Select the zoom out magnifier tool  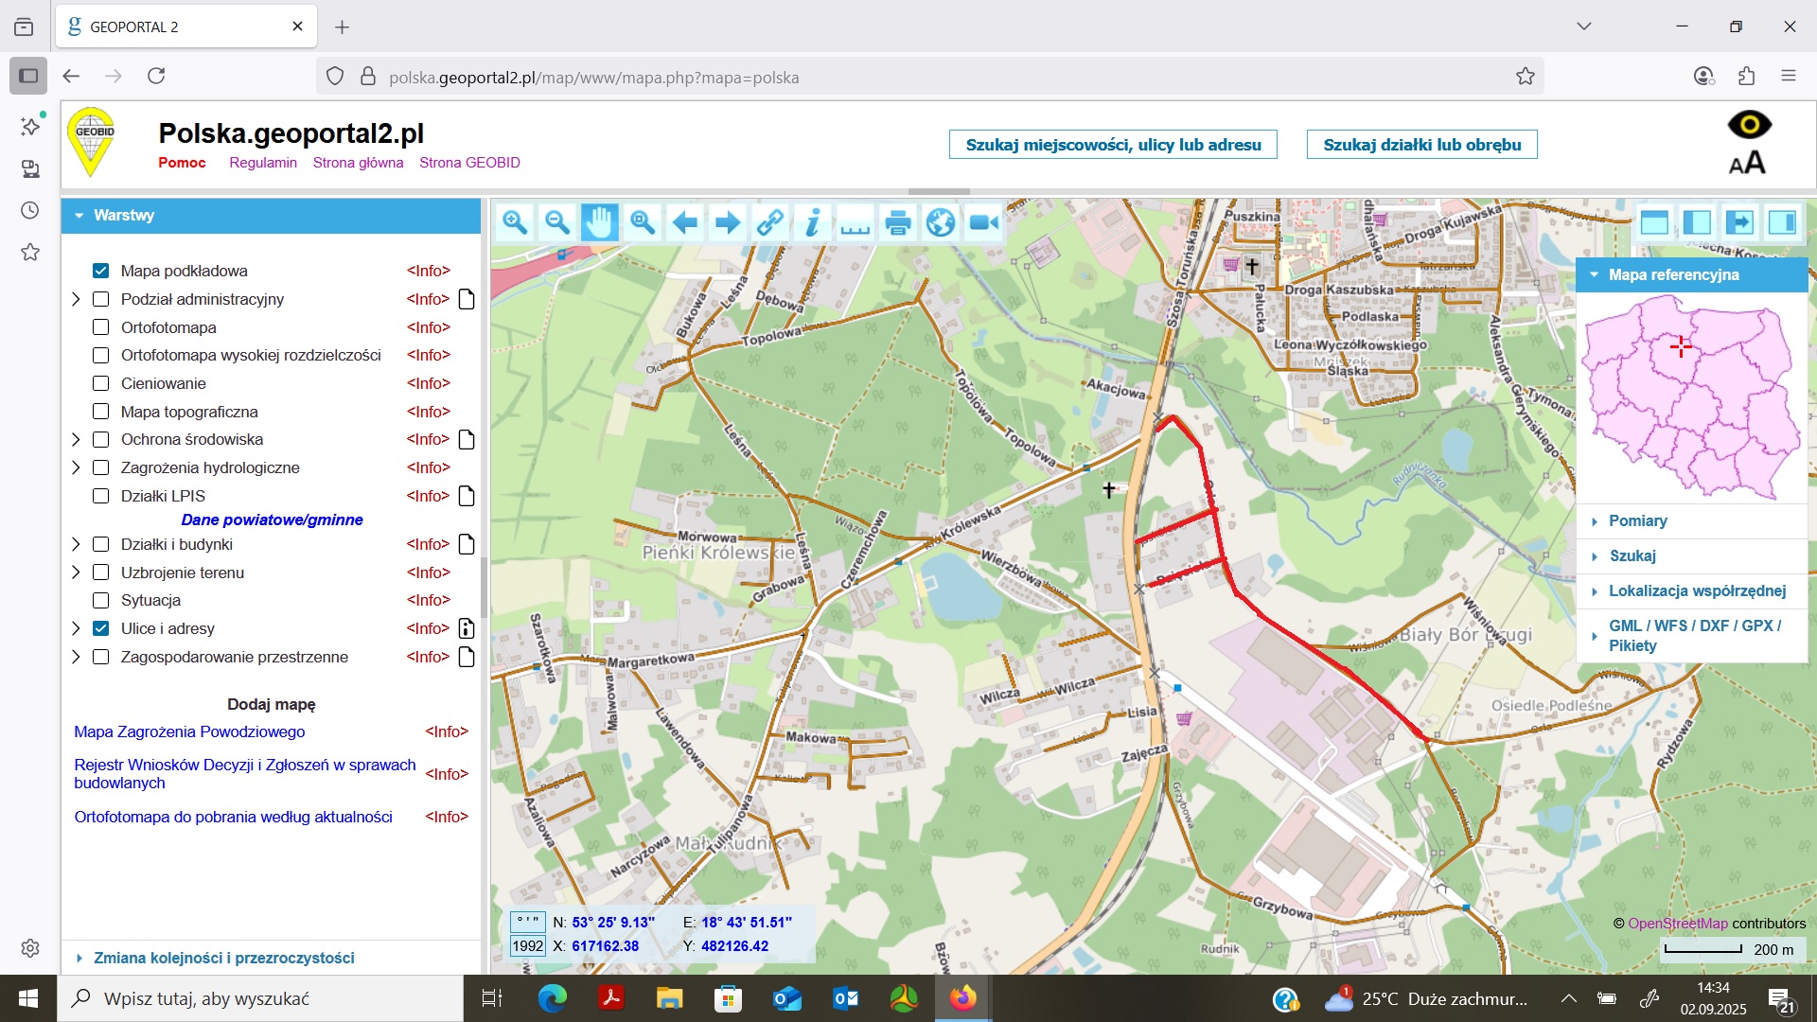557,222
